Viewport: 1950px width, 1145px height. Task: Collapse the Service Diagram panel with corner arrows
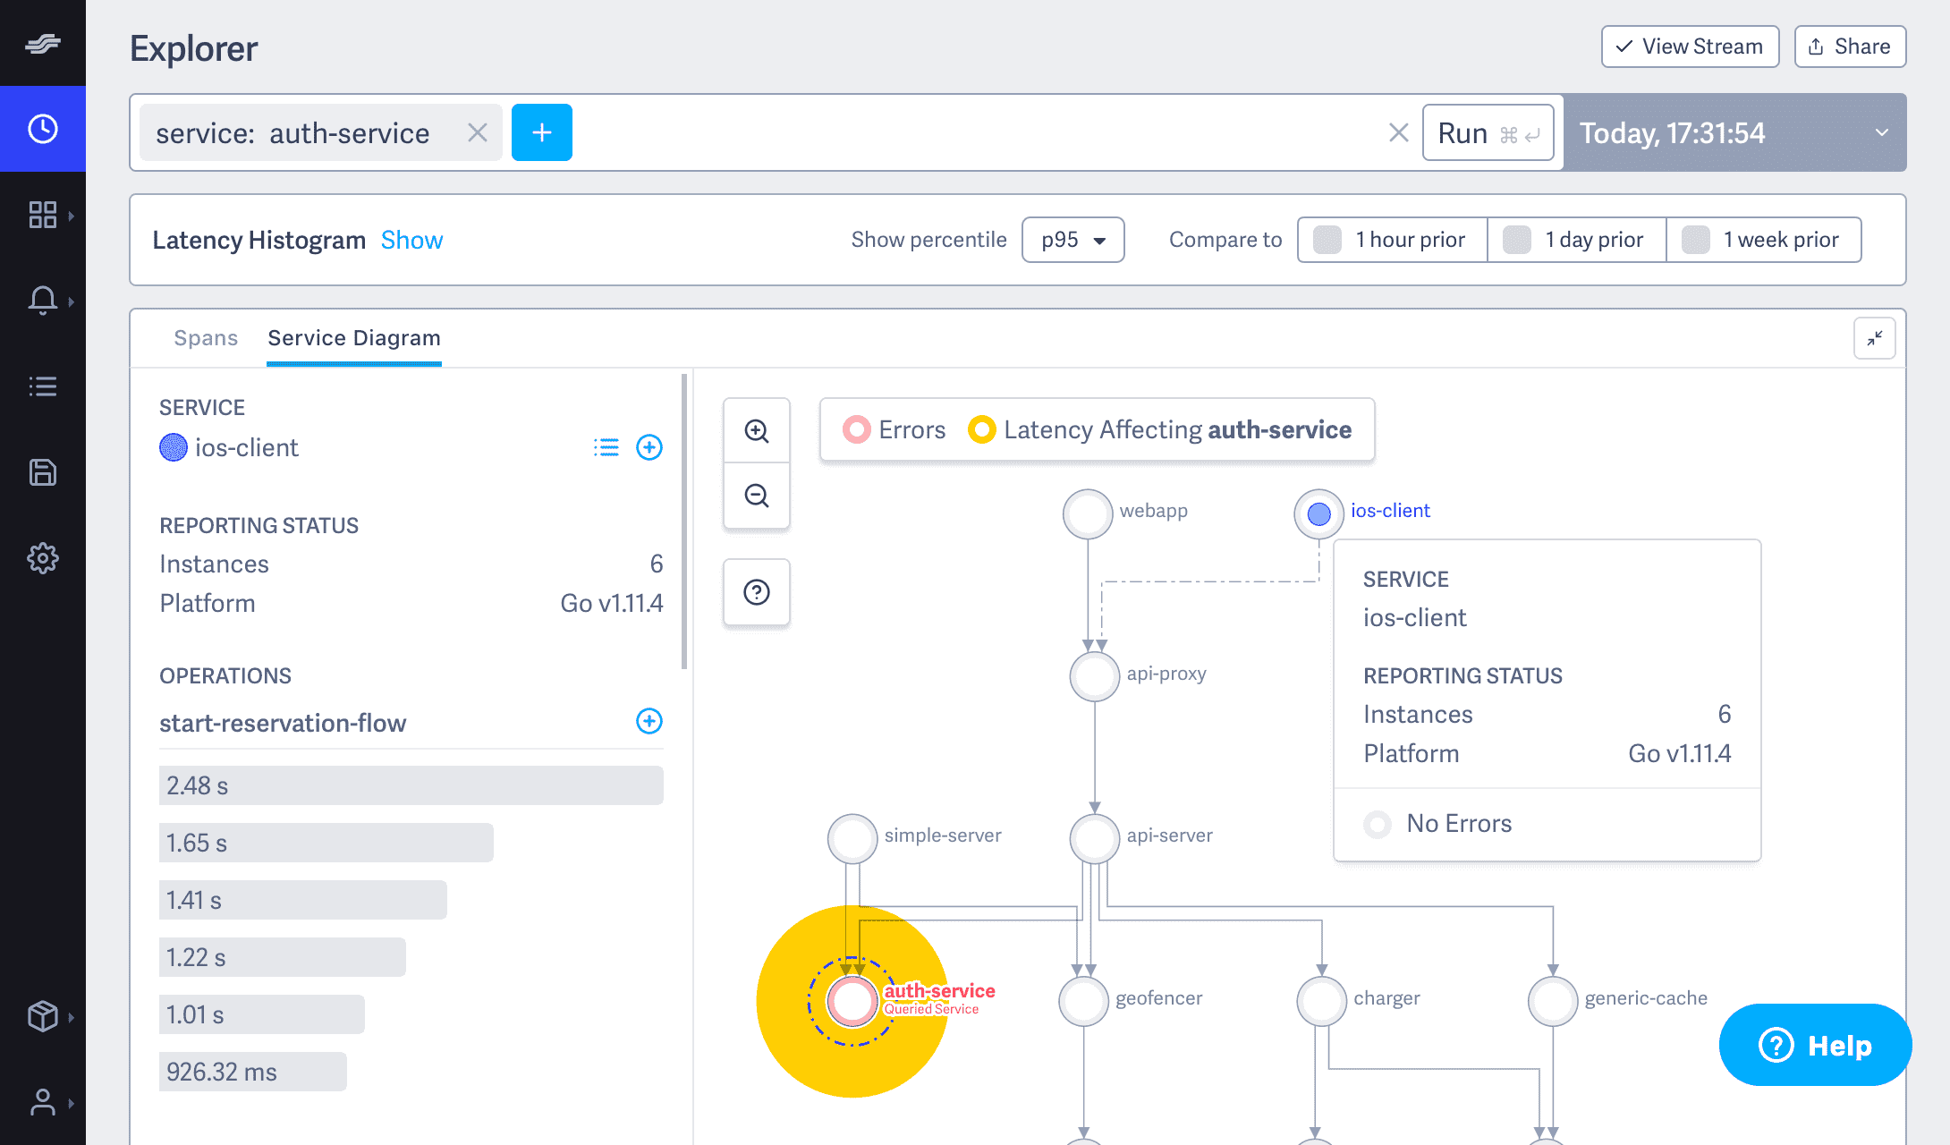pos(1875,337)
